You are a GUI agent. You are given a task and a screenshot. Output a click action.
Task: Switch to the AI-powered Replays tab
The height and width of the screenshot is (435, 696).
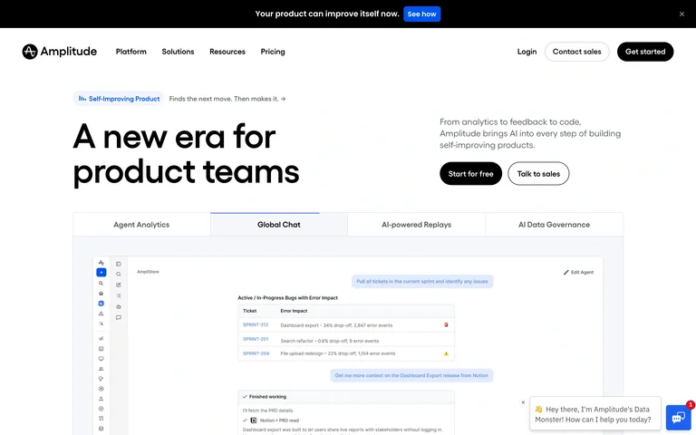click(x=416, y=225)
